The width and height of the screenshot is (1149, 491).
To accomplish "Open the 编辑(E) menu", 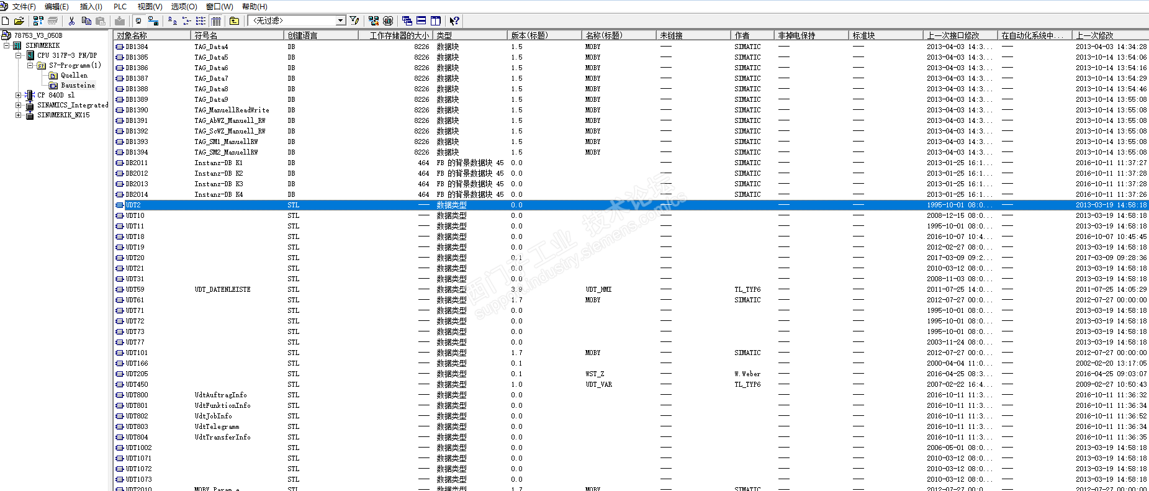I will tap(56, 6).
